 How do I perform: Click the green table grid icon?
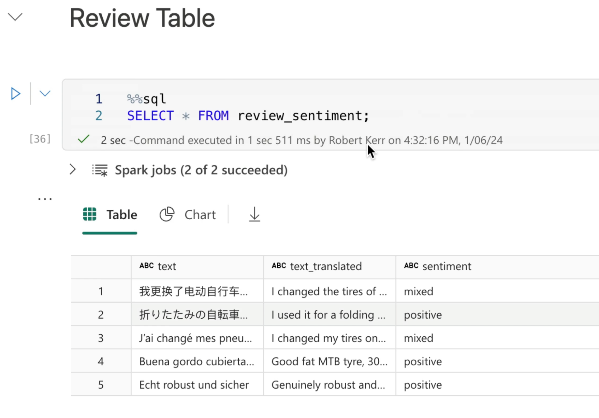[90, 214]
